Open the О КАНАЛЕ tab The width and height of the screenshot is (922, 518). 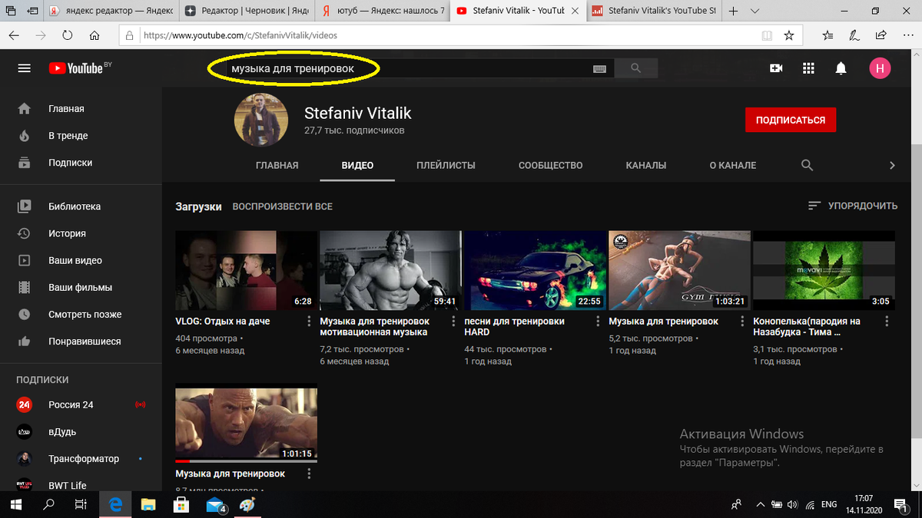pos(732,165)
